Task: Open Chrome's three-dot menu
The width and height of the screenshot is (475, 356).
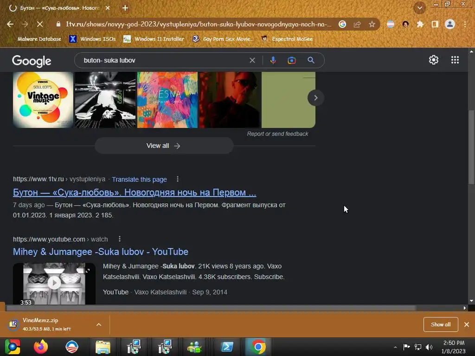Action: click(465, 24)
